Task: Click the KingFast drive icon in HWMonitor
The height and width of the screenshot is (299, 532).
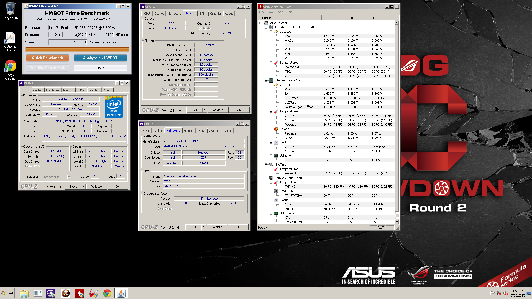Action: (x=271, y=164)
